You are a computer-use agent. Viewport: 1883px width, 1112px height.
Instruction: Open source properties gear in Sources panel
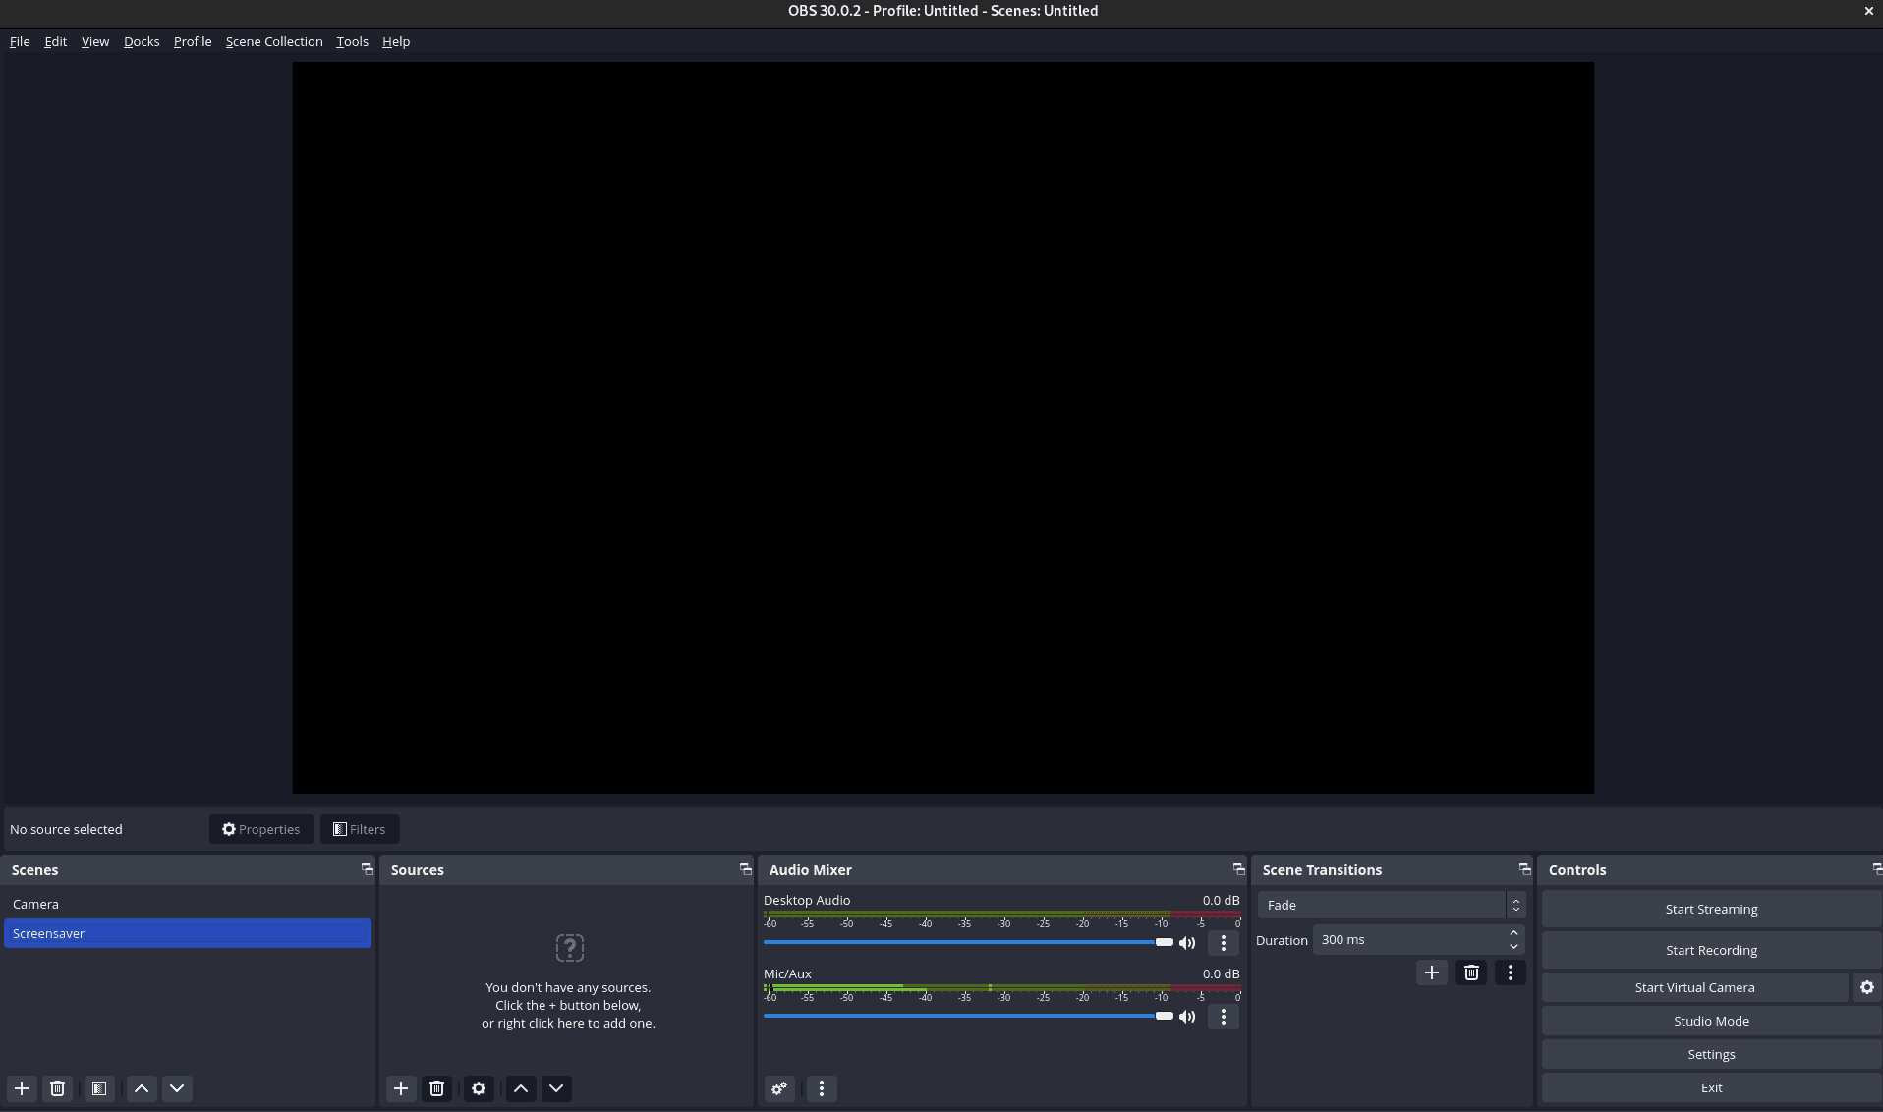tap(479, 1088)
